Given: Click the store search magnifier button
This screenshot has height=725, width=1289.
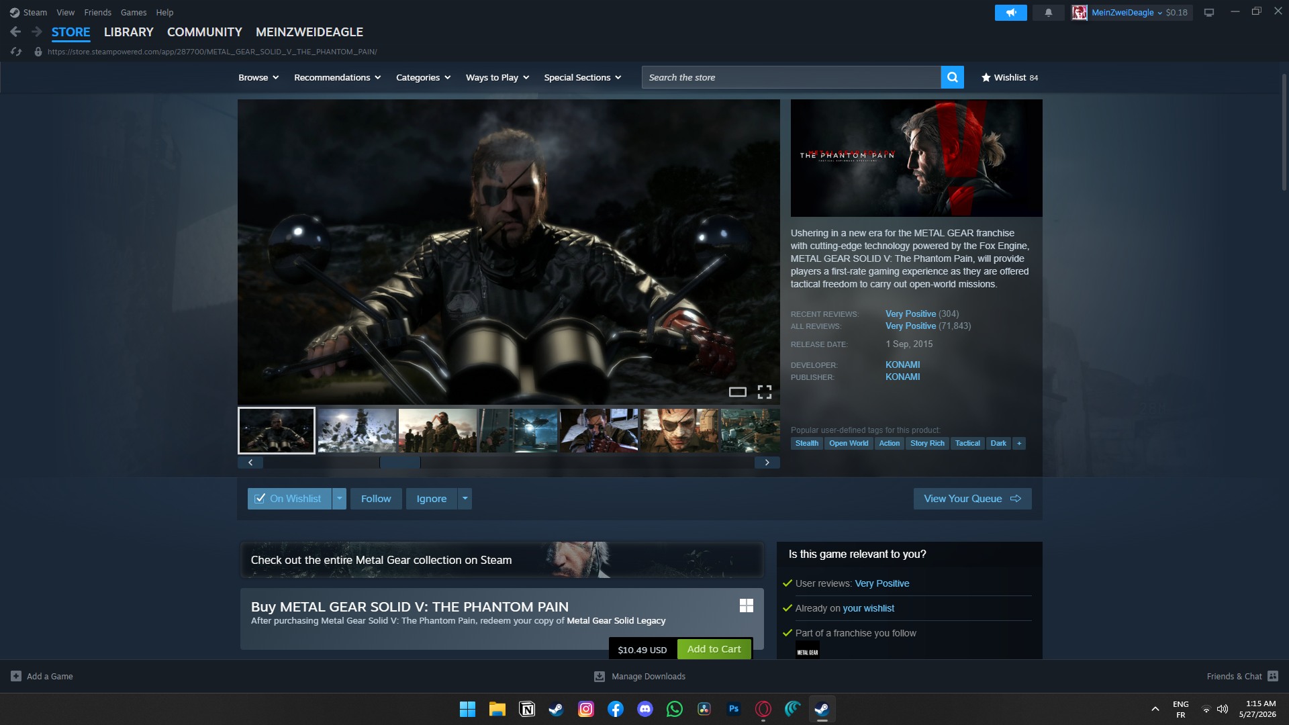Looking at the screenshot, I should [x=952, y=77].
